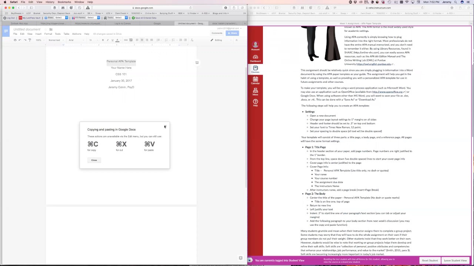Image resolution: width=474 pixels, height=266 pixels.
Task: Click Reset Student in Student View bar
Action: (430, 260)
